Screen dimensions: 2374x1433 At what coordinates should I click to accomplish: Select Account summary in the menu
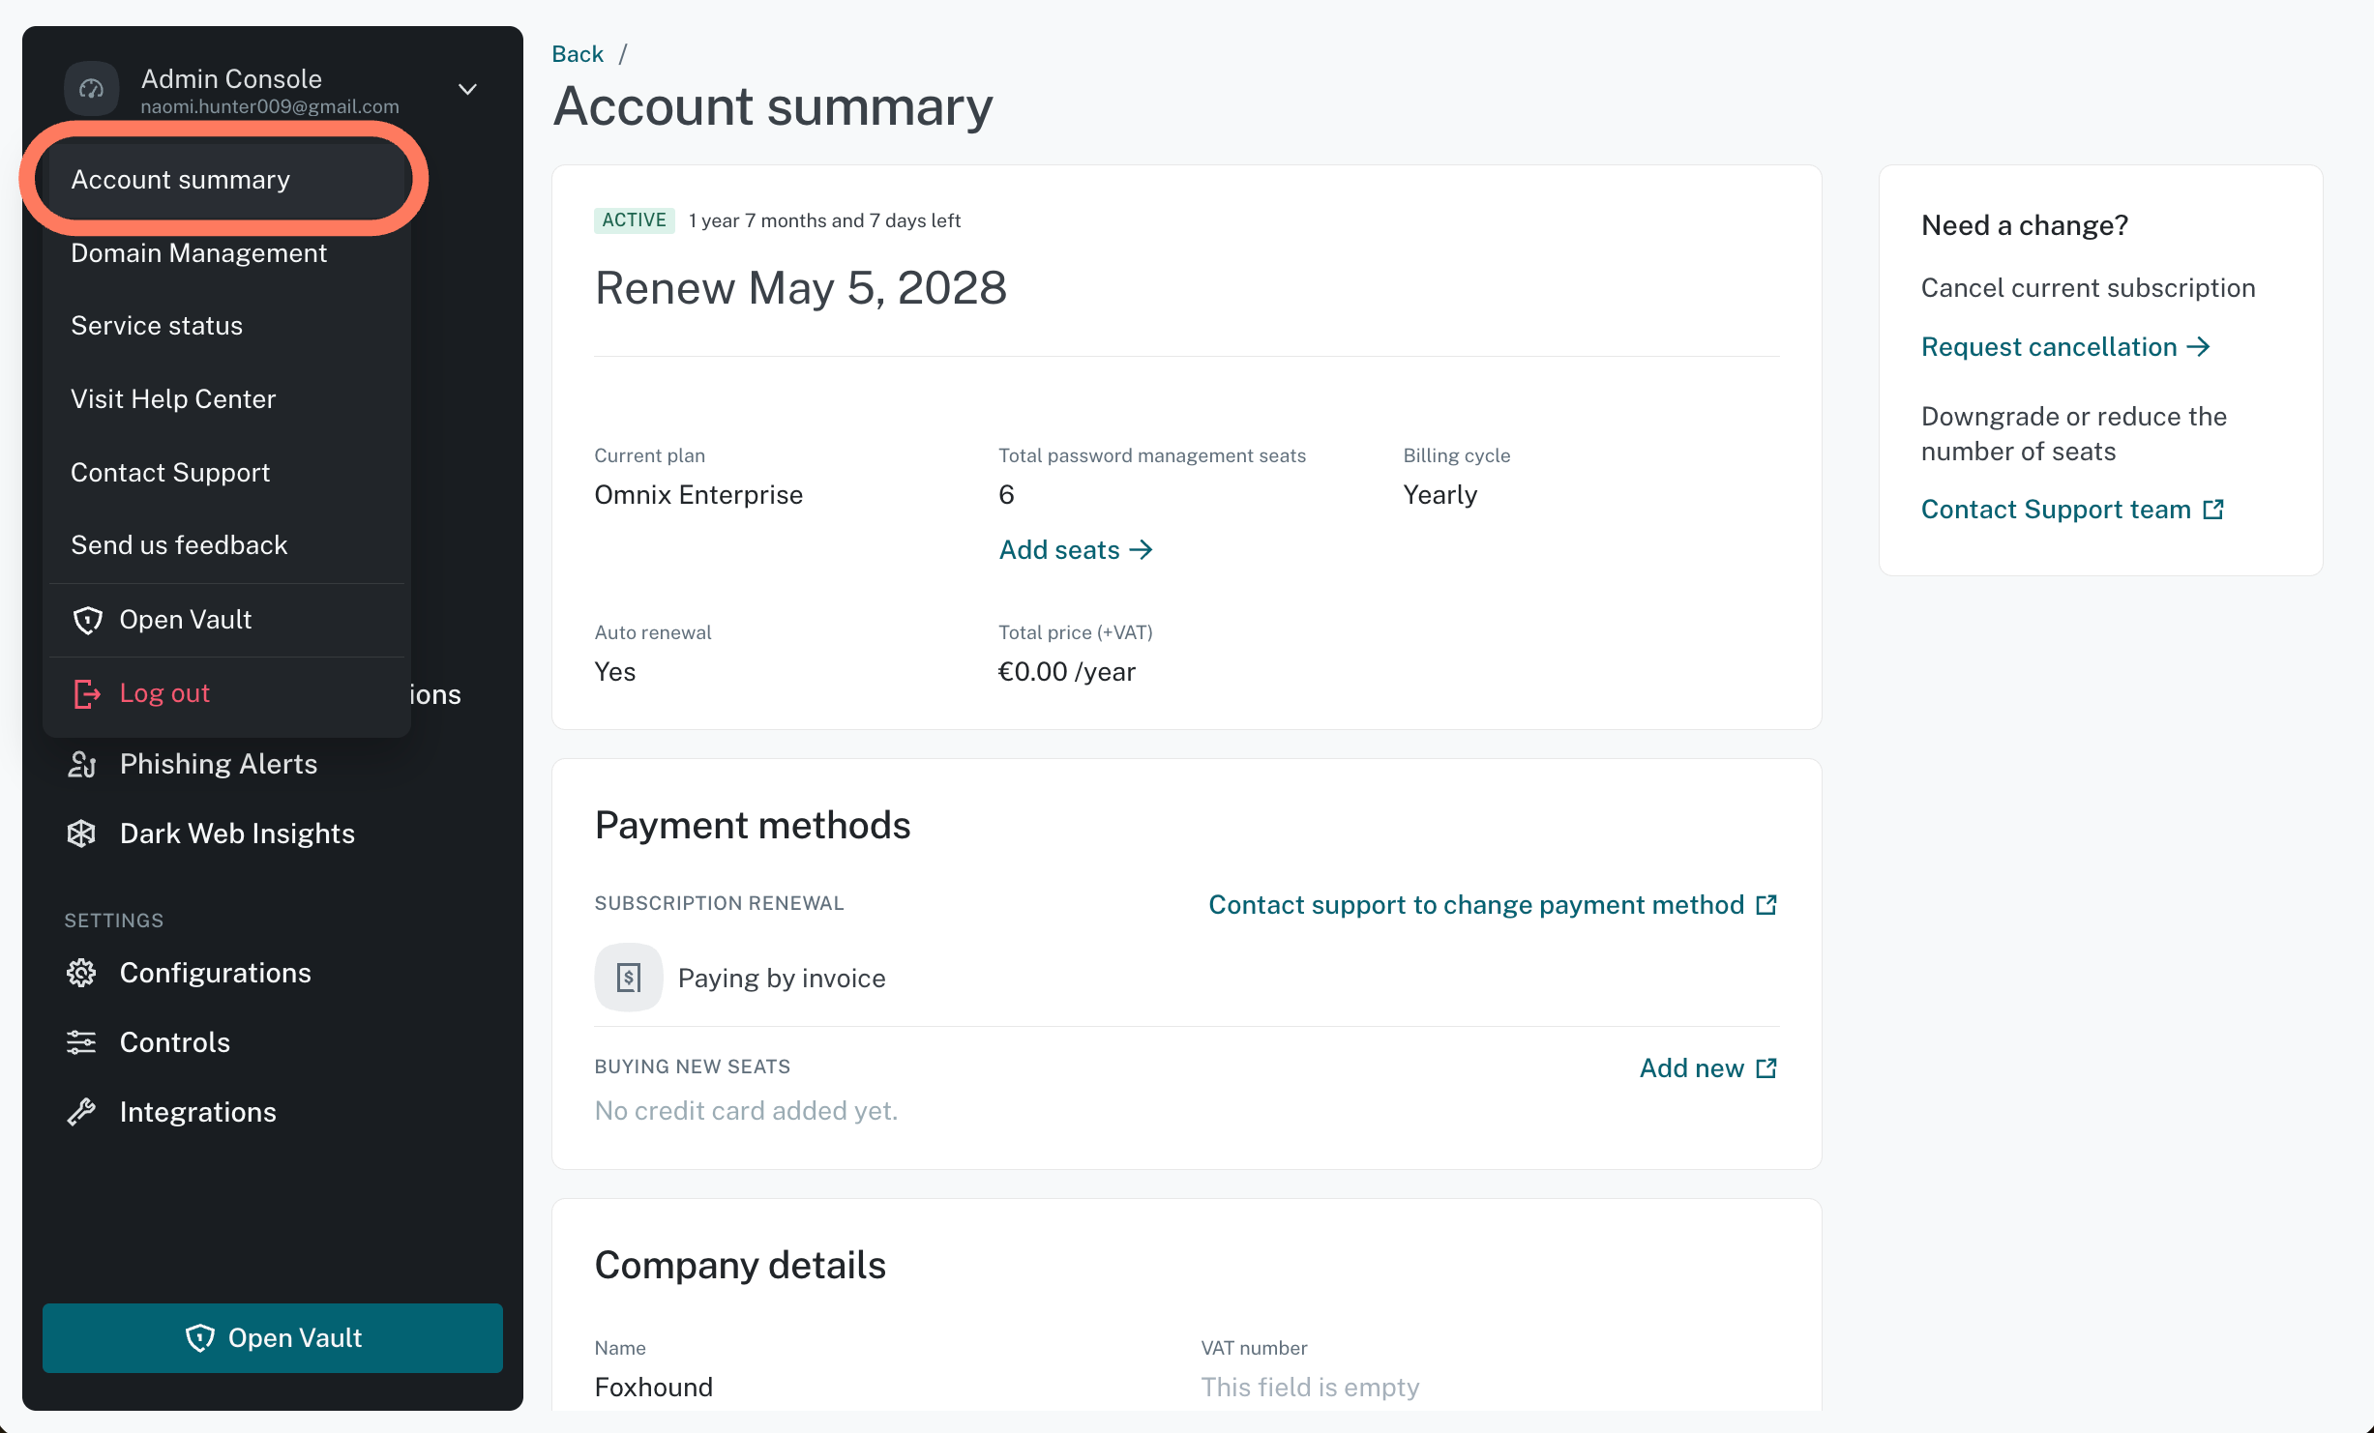(x=226, y=180)
